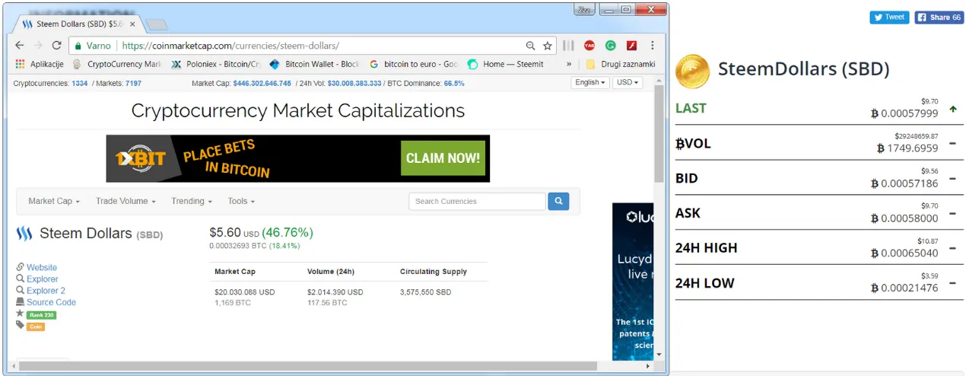Open the Trending menu dropdown

click(x=192, y=201)
